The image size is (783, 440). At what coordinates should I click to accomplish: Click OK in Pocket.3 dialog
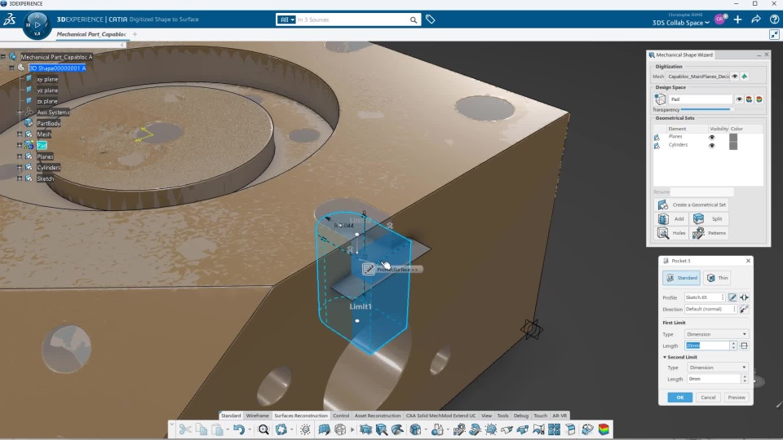point(680,398)
